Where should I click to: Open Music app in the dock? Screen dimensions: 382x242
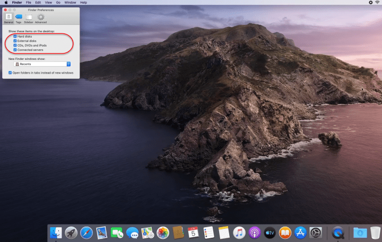pos(239,233)
